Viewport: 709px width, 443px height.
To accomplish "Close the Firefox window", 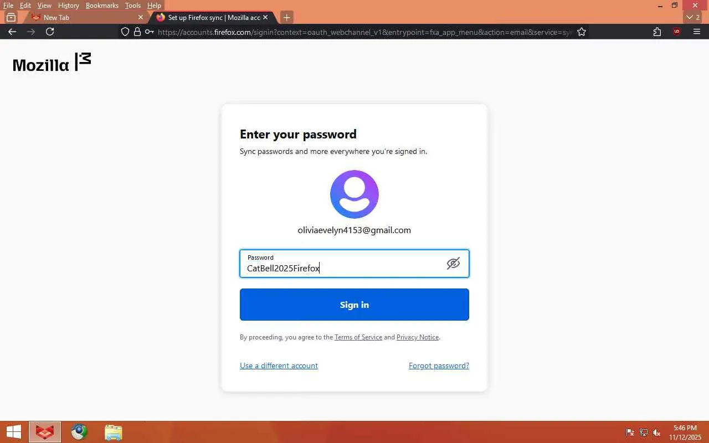I will (x=695, y=6).
